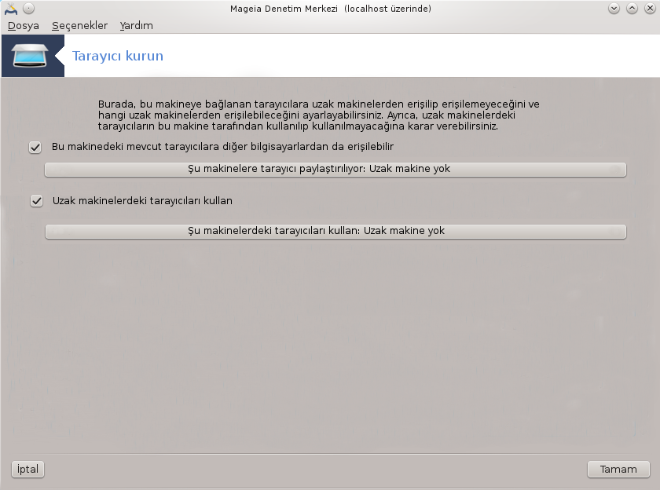Toggle 'Uzak makinelerdeki tarayıcıları kullan' checkbox

click(37, 201)
